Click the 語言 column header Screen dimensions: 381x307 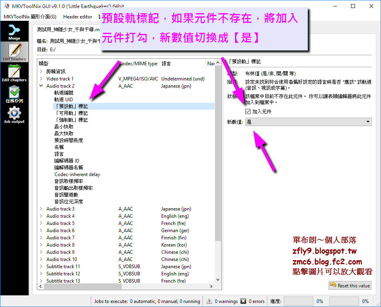[x=182, y=64]
